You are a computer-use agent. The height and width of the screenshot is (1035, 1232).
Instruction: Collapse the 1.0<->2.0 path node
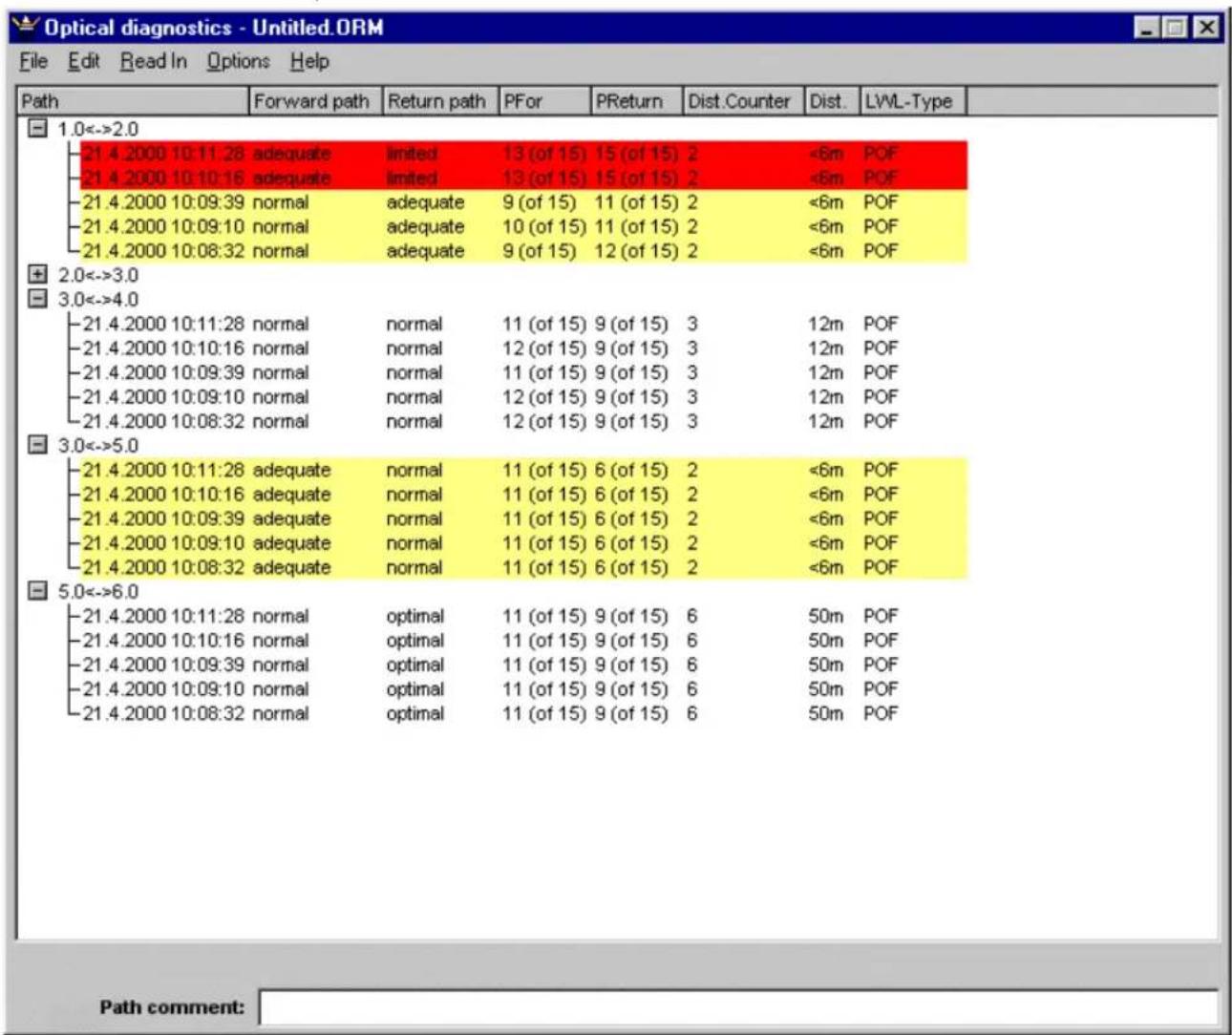(x=37, y=129)
